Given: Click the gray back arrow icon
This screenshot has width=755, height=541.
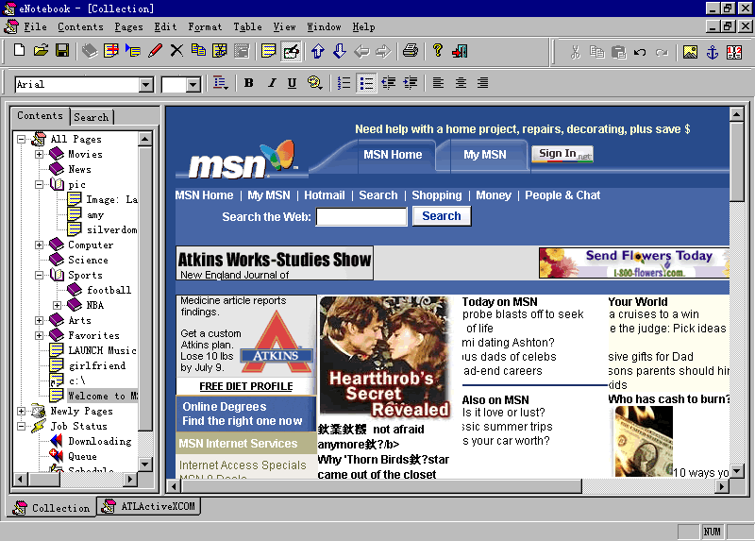Looking at the screenshot, I should pos(361,51).
